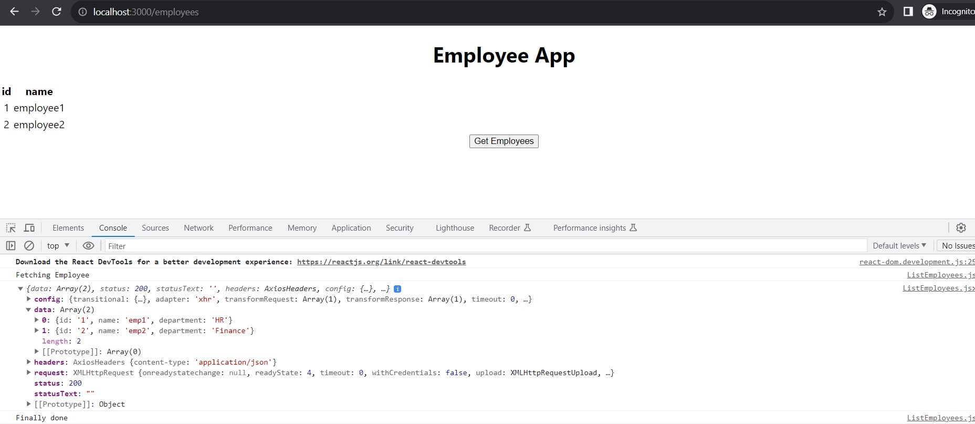Click the id column header
Viewport: 975px width, 424px height.
point(6,91)
